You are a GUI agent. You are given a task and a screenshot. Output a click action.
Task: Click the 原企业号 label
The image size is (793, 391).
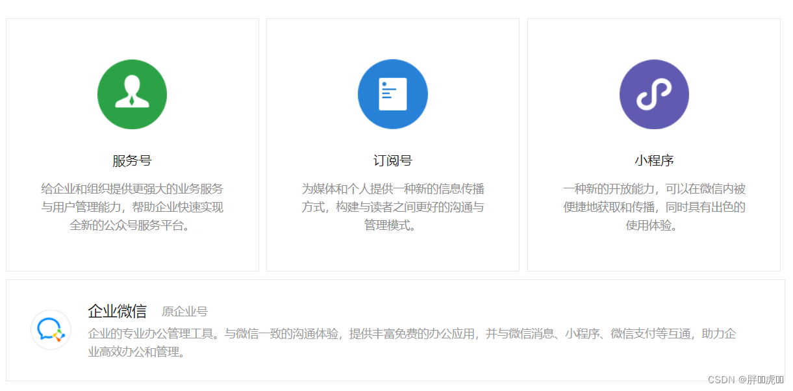point(184,312)
